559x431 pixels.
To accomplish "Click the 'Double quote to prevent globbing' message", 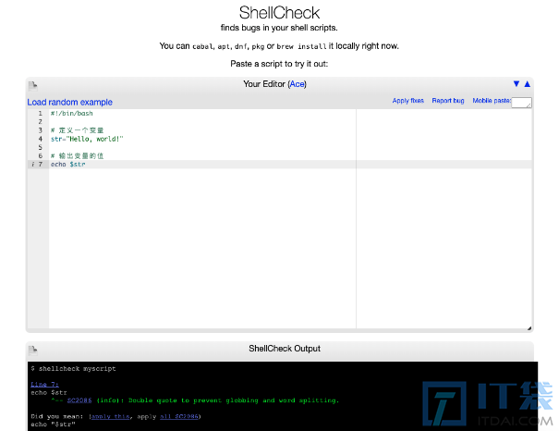I will point(234,400).
